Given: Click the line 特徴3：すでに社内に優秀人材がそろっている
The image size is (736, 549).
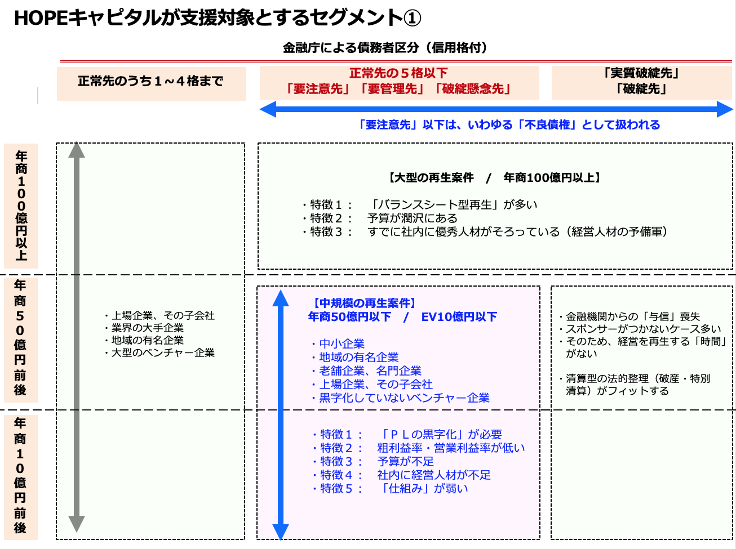Looking at the screenshot, I should point(485,232).
